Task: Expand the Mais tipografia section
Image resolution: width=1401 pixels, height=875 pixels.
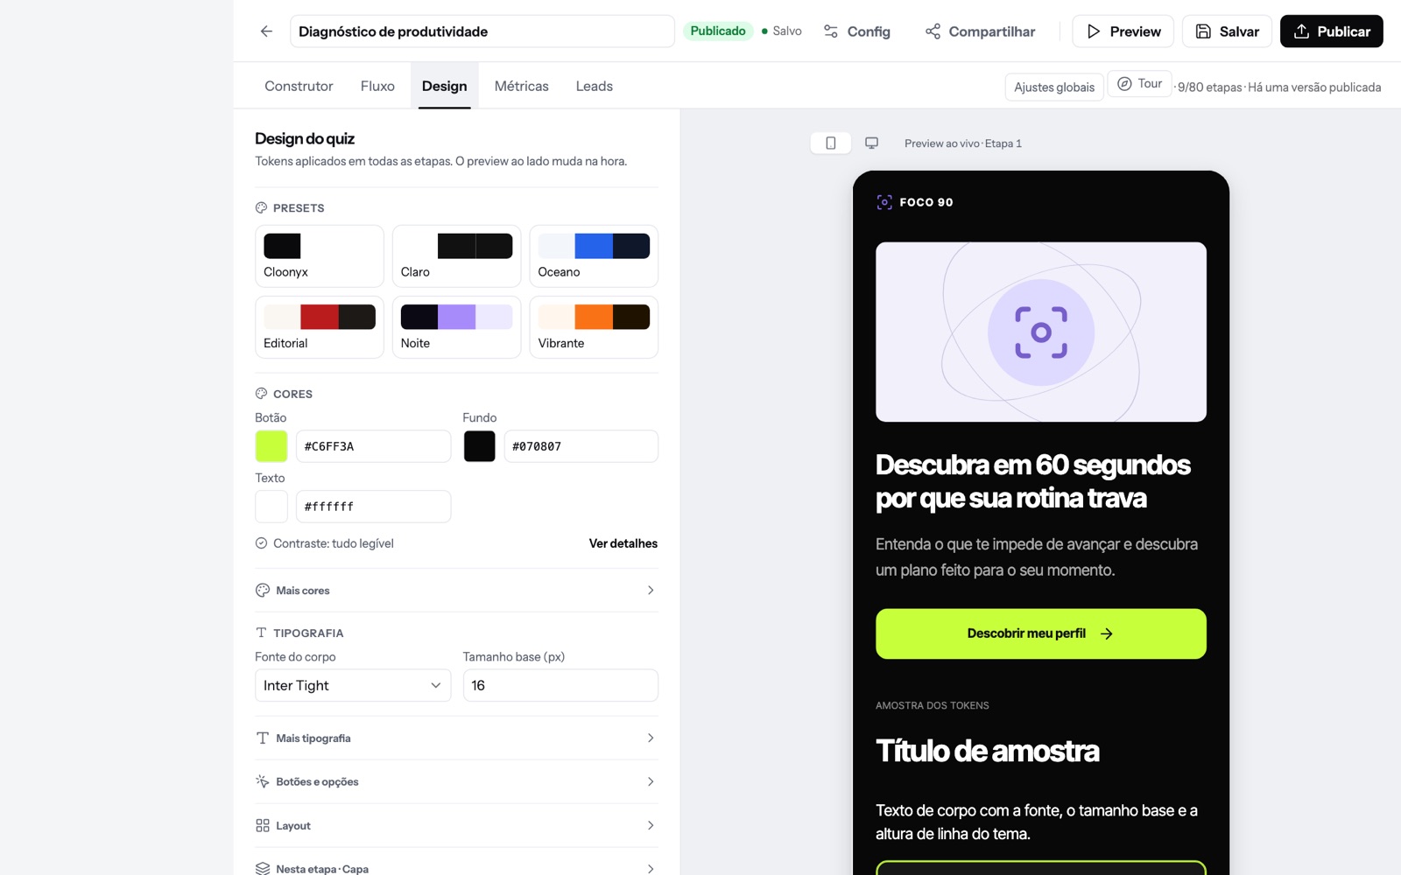Action: coord(456,738)
